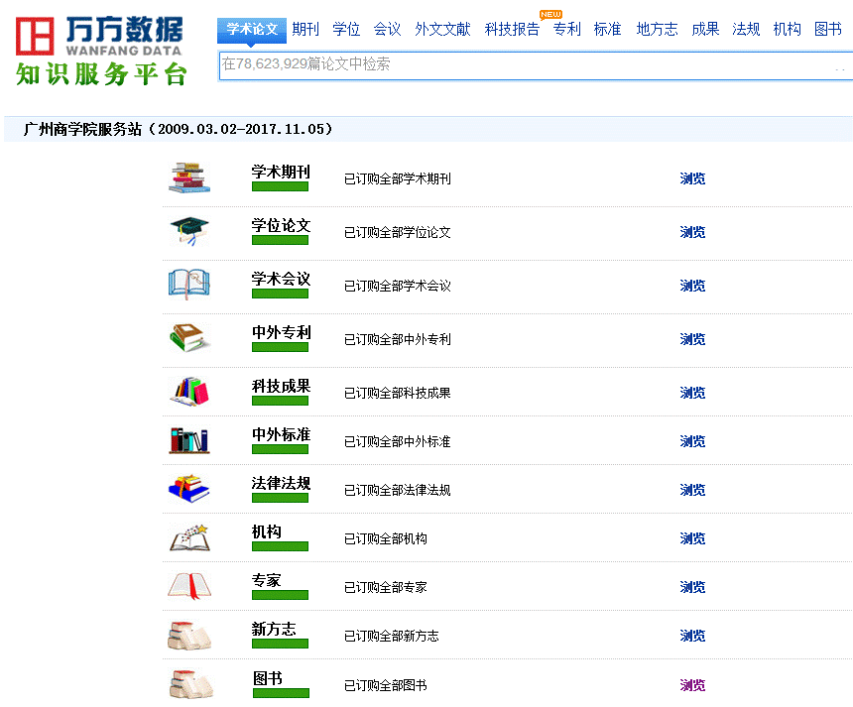
Task: Click the 法律法规 heading
Action: tap(281, 483)
